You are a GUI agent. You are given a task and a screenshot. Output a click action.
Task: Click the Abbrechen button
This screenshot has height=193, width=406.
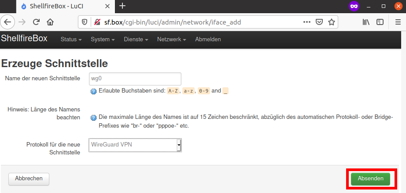click(x=29, y=179)
